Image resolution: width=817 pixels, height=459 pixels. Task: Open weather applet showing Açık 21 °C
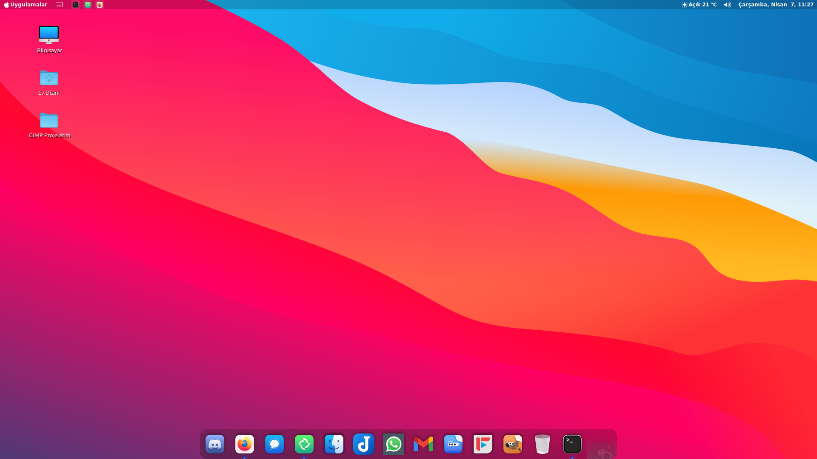699,5
